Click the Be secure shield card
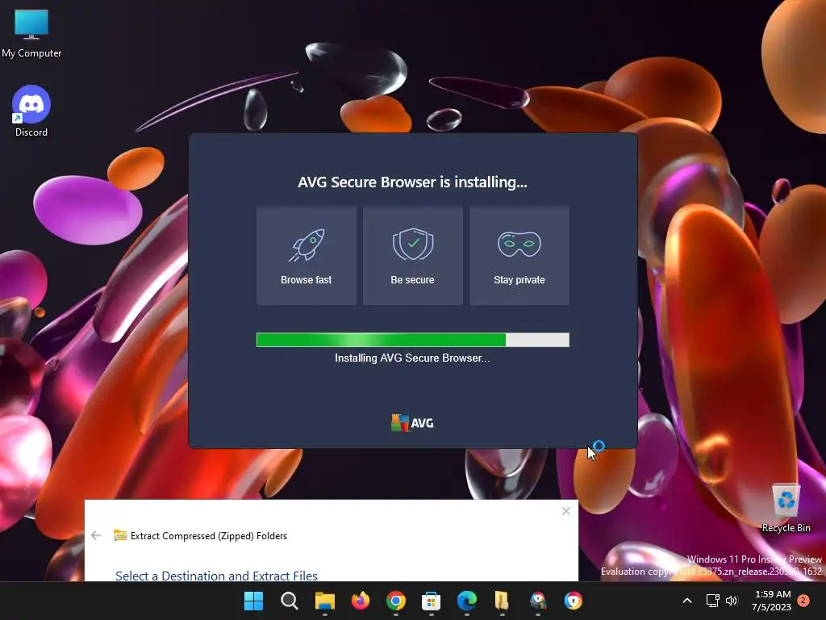The width and height of the screenshot is (826, 620). (x=412, y=256)
